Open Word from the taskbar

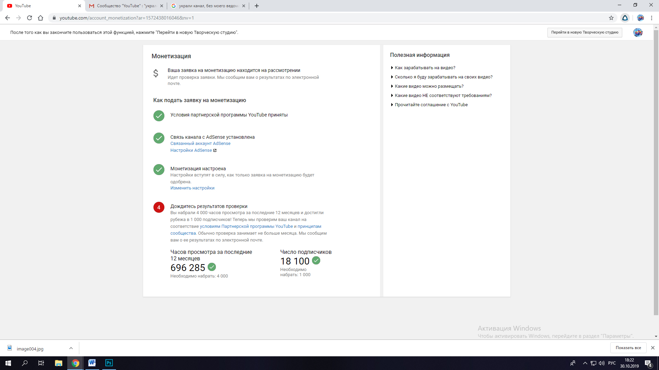point(92,363)
